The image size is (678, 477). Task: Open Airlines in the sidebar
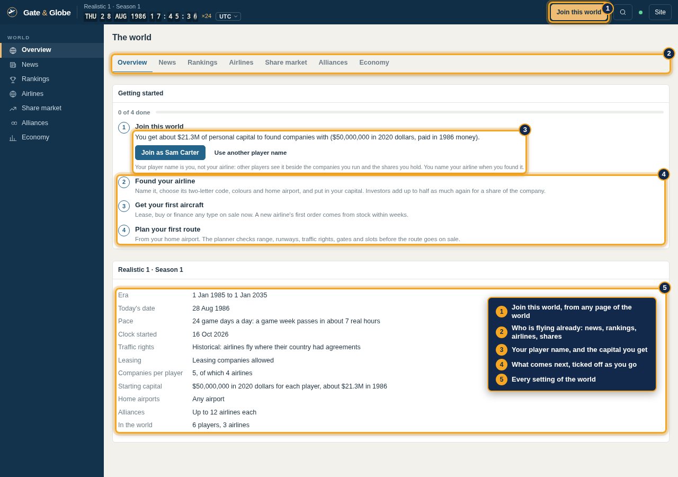tap(52, 94)
